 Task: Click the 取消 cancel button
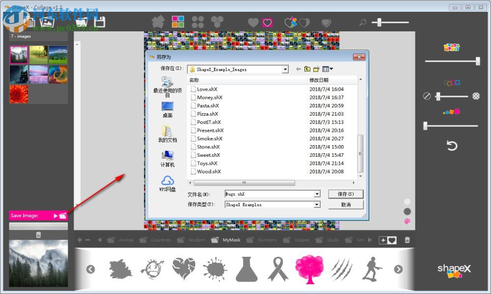[x=346, y=204]
